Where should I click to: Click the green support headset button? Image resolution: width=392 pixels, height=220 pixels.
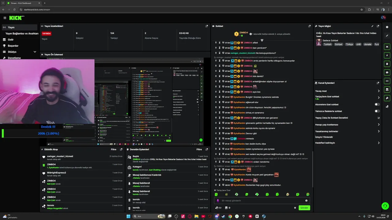385,206
